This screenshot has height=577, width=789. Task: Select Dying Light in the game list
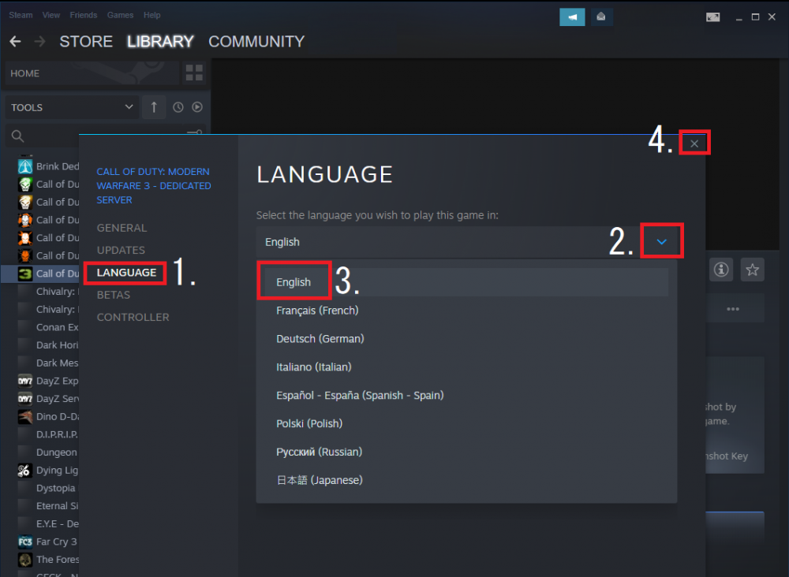(x=56, y=471)
